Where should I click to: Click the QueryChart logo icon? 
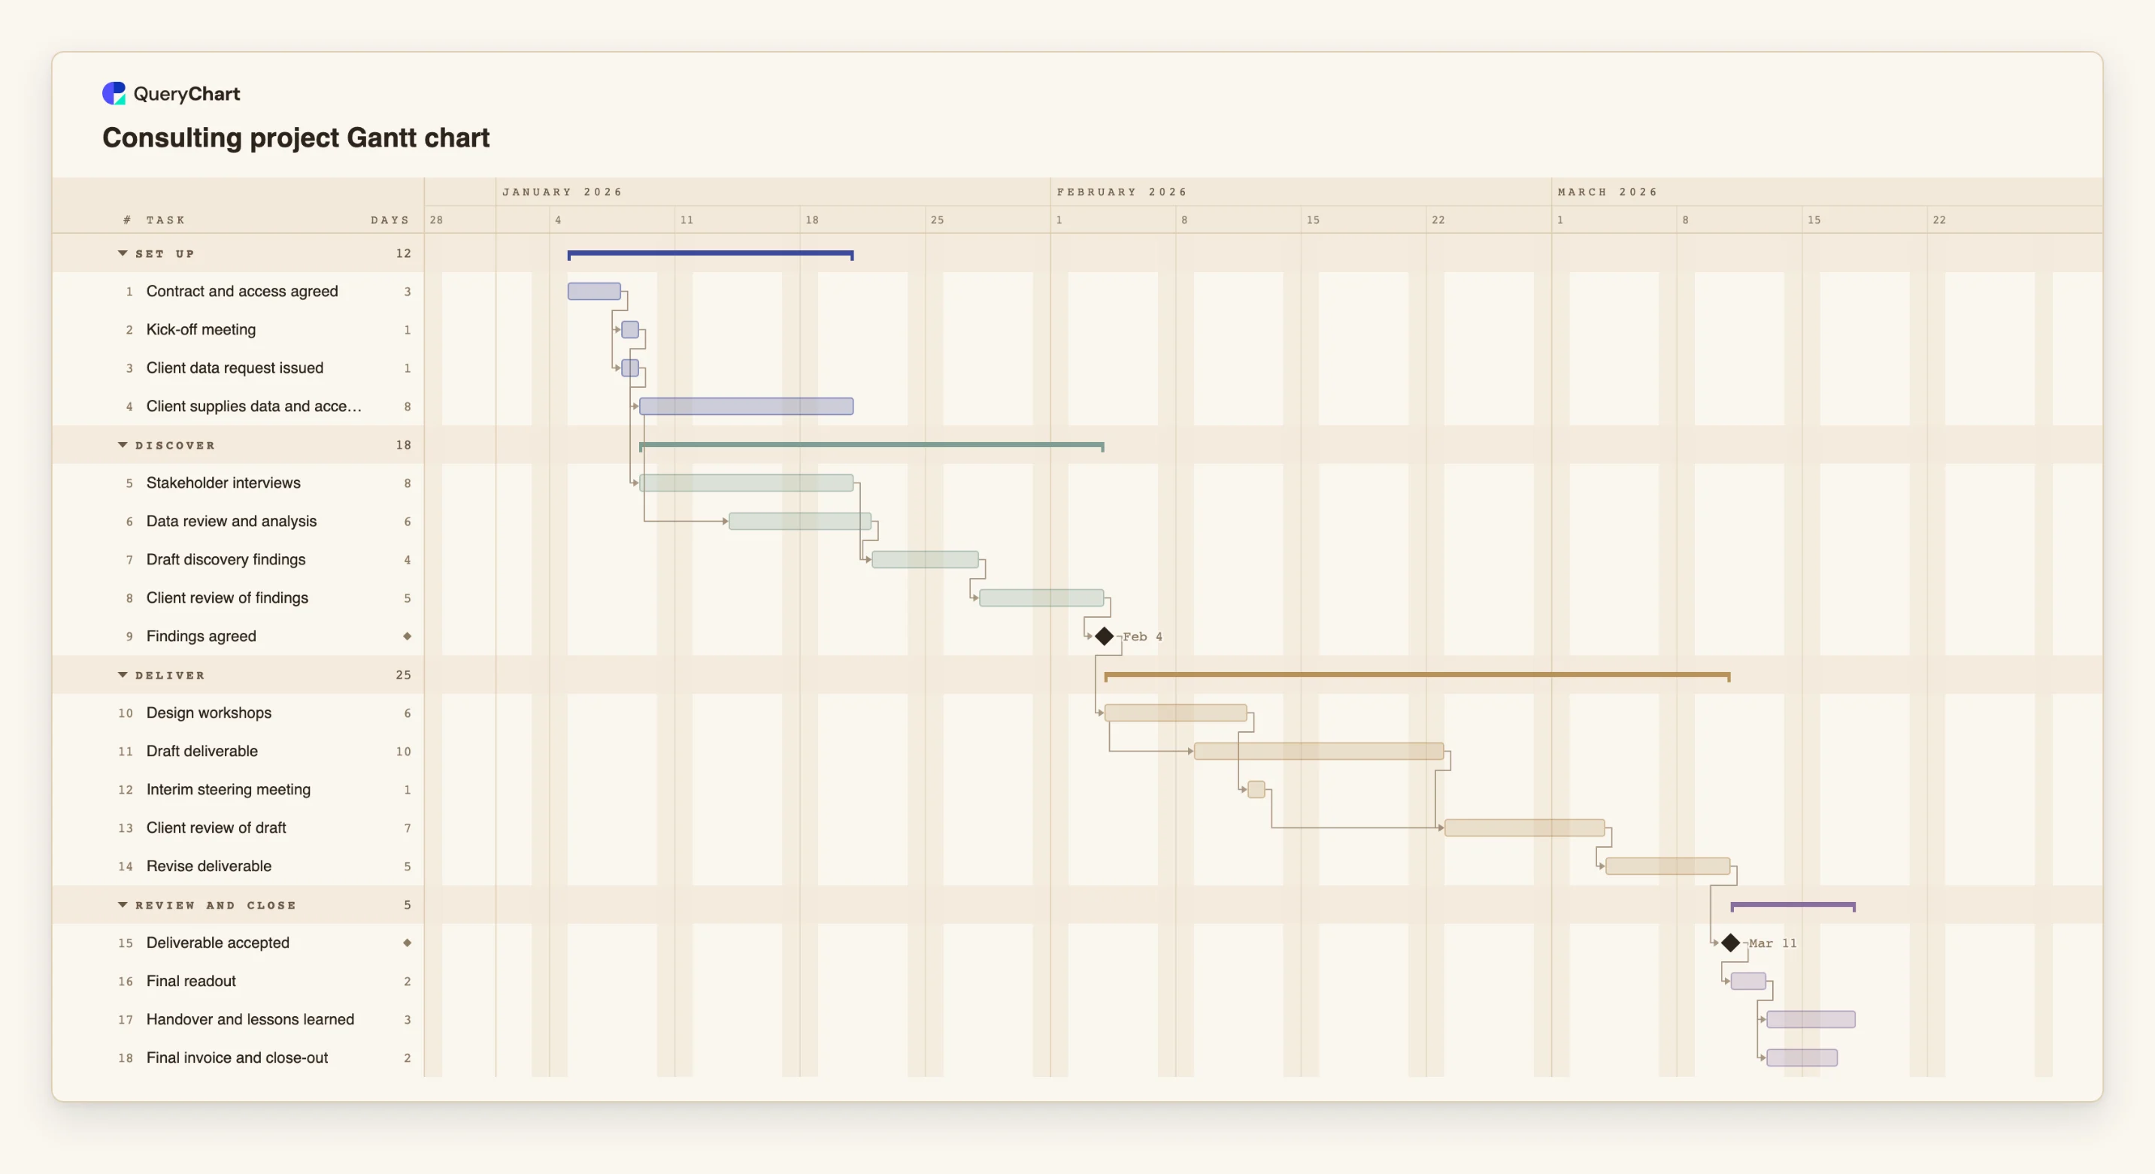click(x=114, y=92)
